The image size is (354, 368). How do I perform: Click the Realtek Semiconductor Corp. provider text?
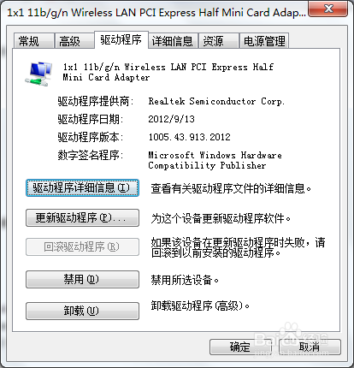[x=216, y=101]
